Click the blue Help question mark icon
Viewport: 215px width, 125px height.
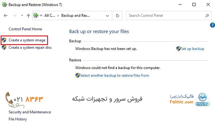click(x=212, y=25)
